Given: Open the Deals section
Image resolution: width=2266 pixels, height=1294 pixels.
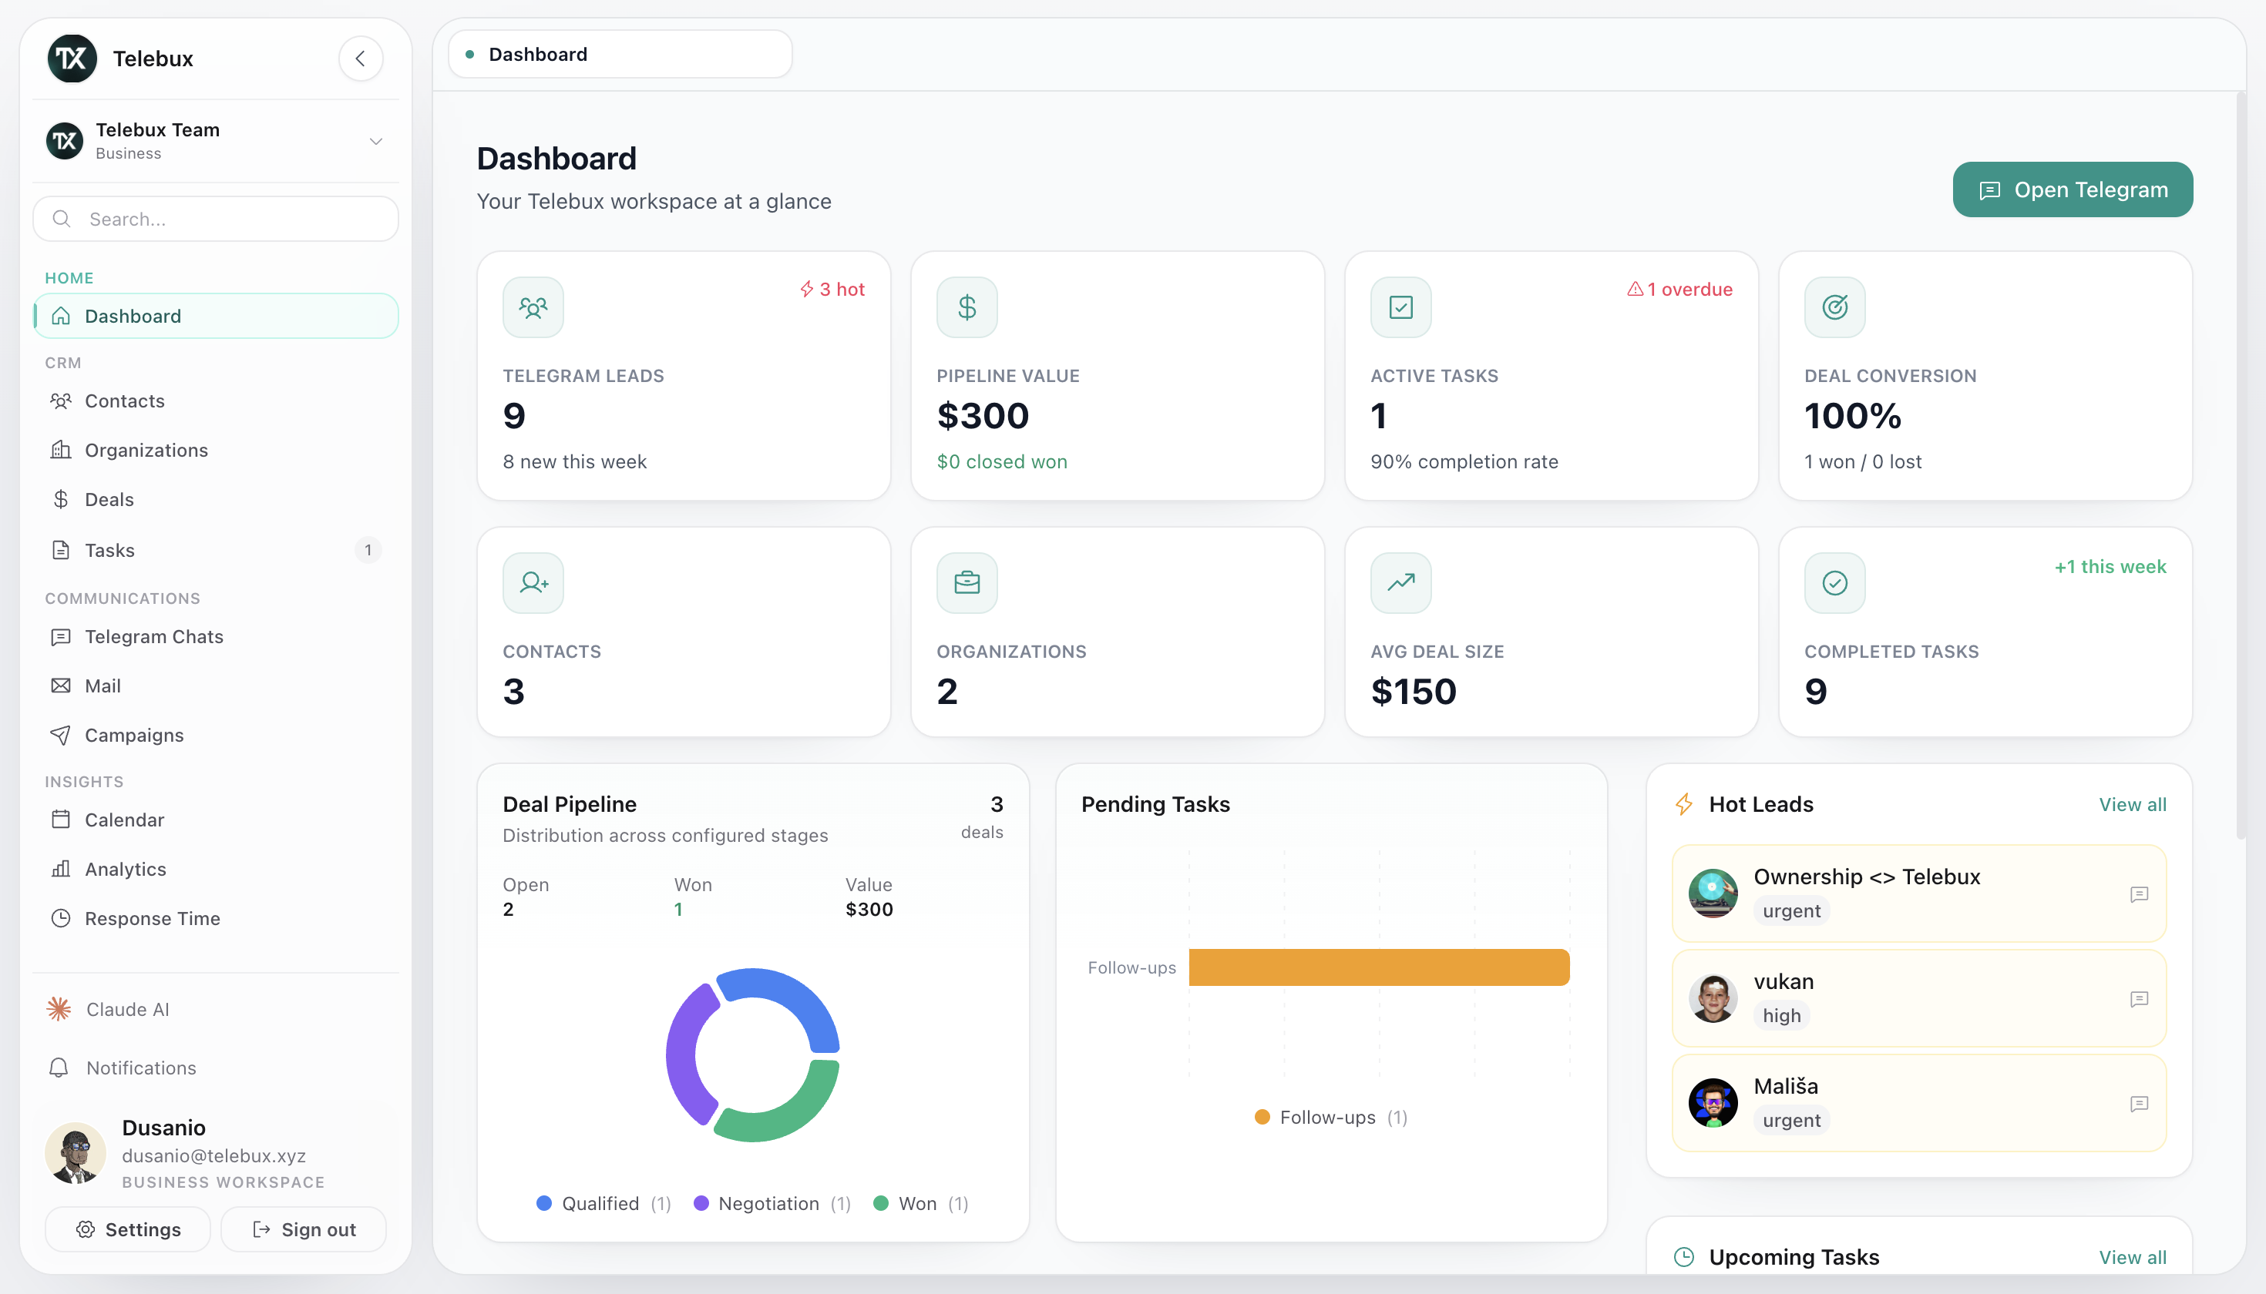Looking at the screenshot, I should [216, 499].
